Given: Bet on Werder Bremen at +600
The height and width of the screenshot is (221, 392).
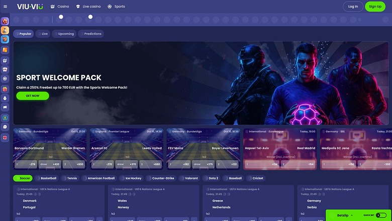Looking at the screenshot, I should click(x=74, y=164).
